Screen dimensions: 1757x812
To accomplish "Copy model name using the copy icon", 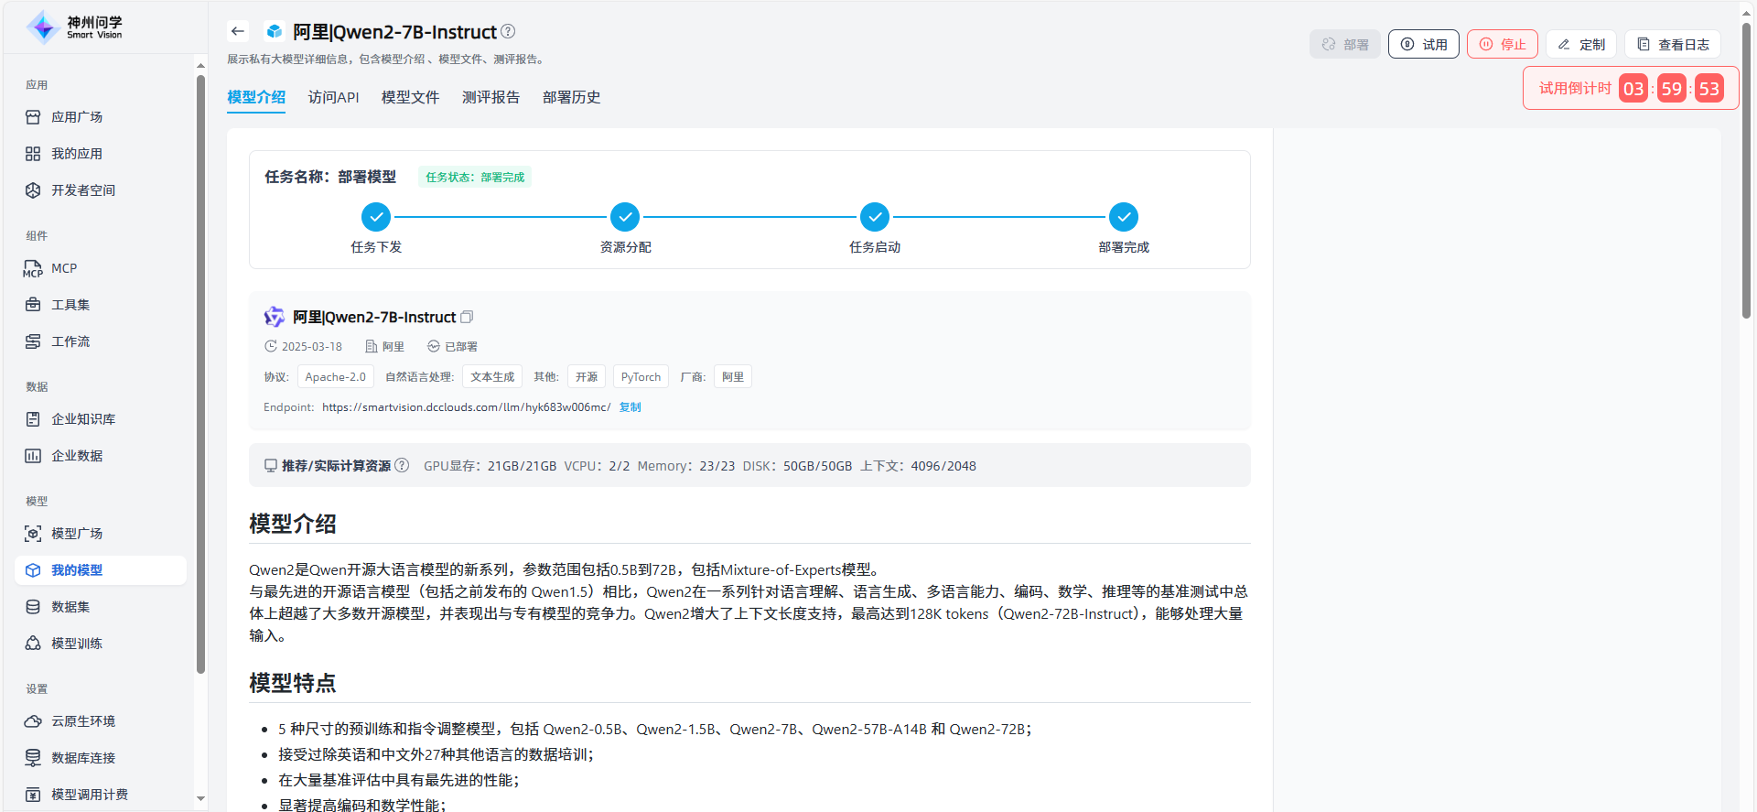I will click(x=467, y=317).
